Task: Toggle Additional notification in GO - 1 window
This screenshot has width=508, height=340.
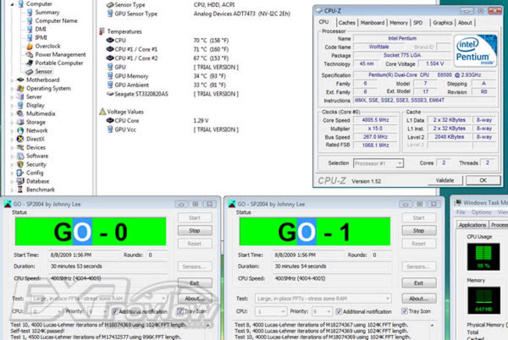Action: coord(339,311)
